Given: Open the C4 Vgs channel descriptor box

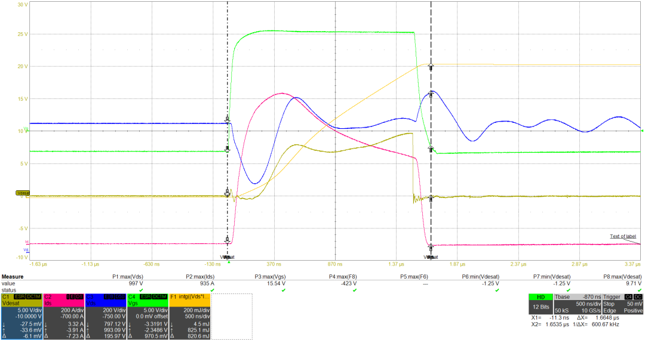Looking at the screenshot, I should click(148, 316).
